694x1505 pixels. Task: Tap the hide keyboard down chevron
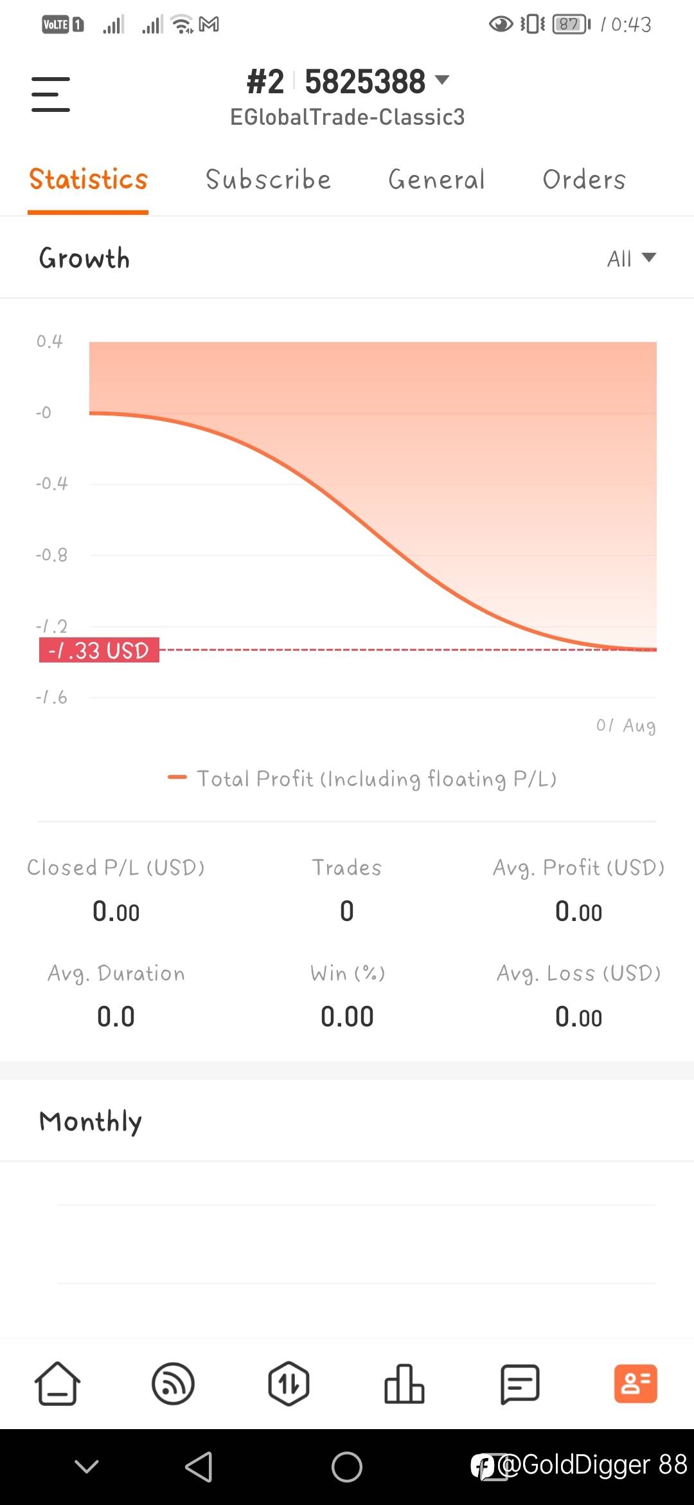[87, 1466]
